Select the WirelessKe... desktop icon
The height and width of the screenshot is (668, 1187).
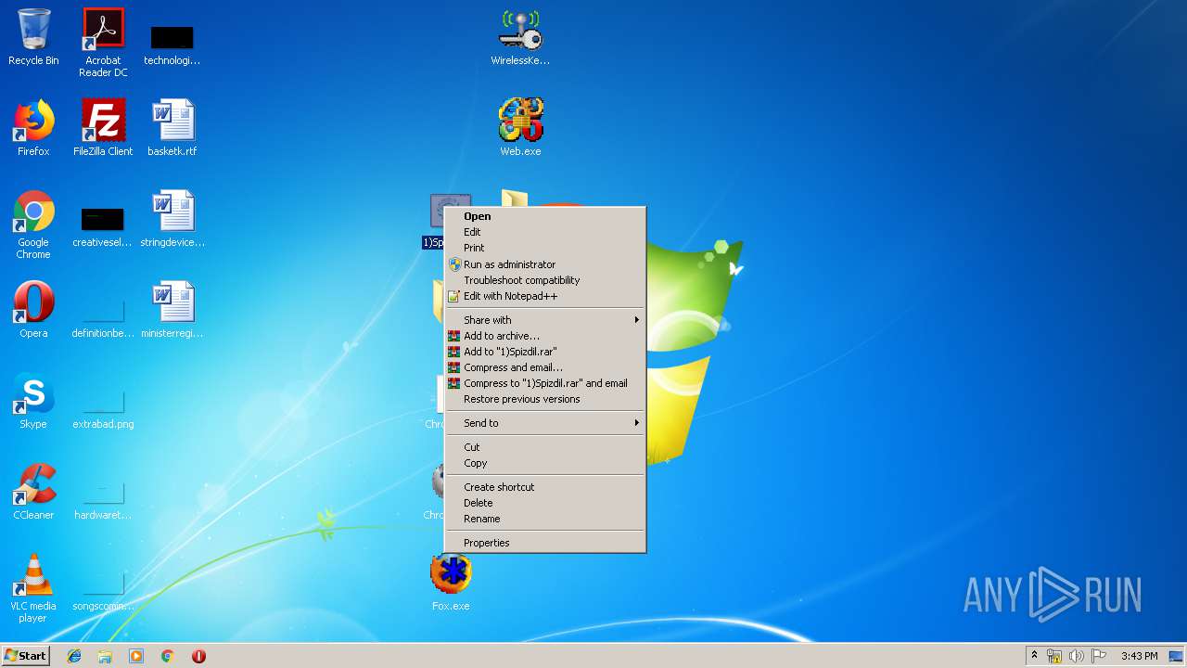[x=520, y=37]
